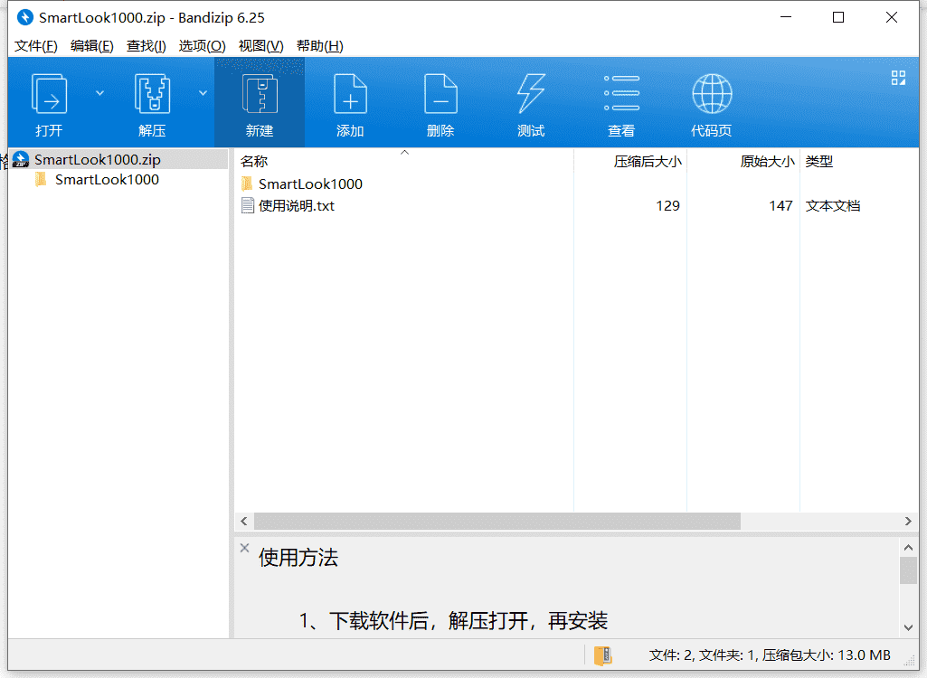The image size is (927, 678).
Task: Click the archive icon in the status bar
Action: [x=603, y=655]
